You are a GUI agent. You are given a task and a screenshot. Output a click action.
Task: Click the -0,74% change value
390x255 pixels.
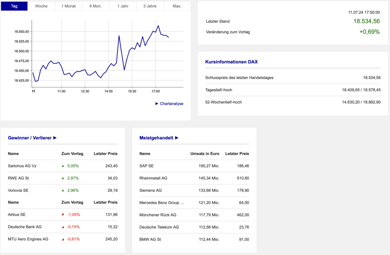73,227
